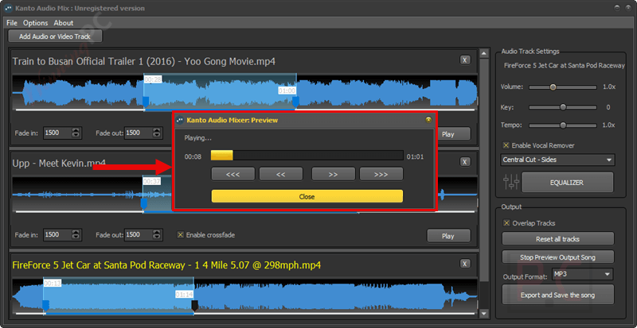Fast forward with >> button in Preview
This screenshot has height=328, width=637.
click(333, 175)
